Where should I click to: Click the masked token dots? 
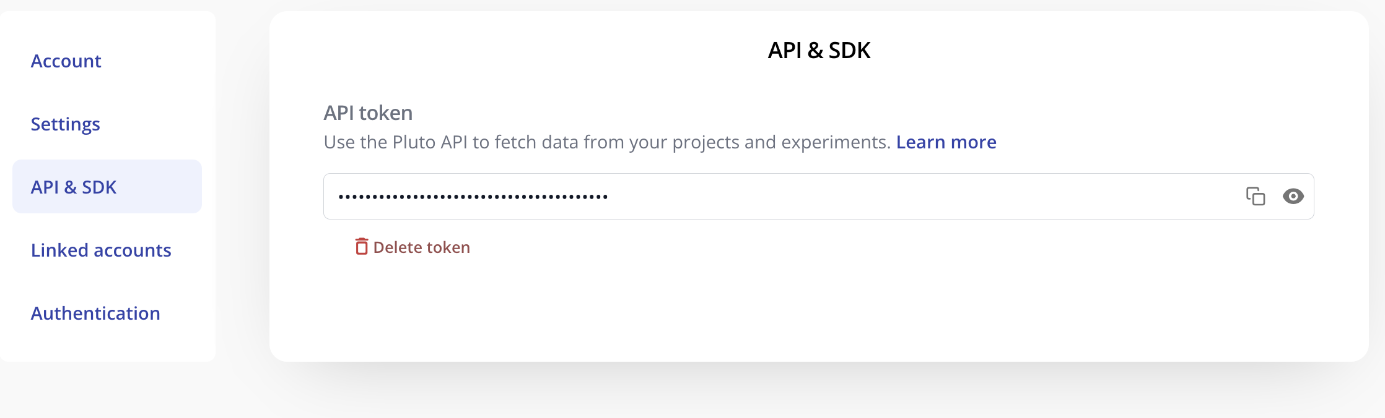[473, 197]
